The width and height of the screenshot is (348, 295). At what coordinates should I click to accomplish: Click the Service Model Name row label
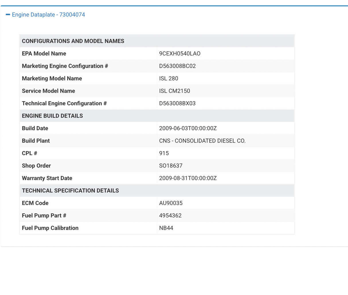(48, 91)
